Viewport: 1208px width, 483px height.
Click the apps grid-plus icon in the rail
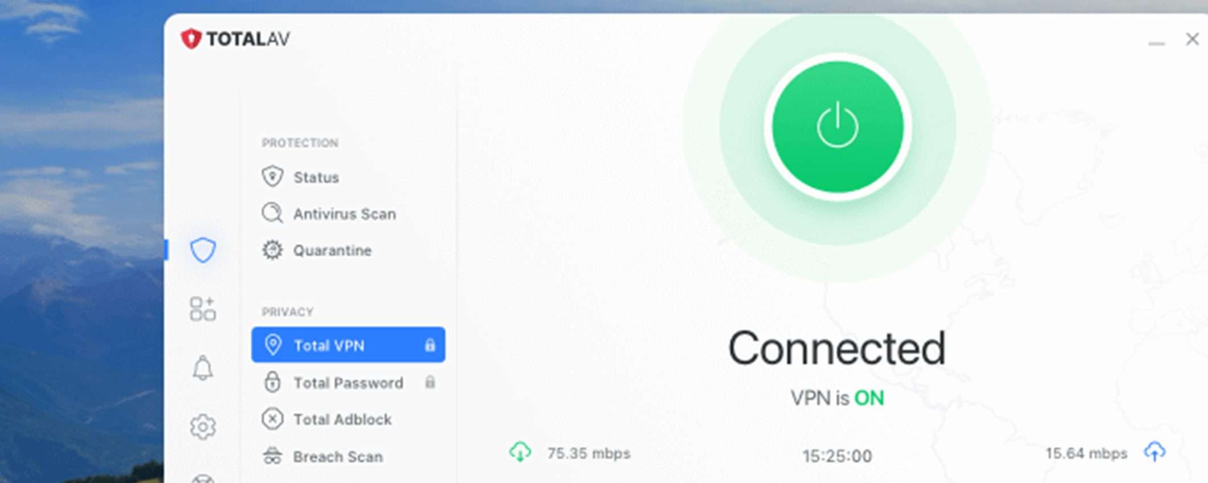pyautogui.click(x=203, y=309)
